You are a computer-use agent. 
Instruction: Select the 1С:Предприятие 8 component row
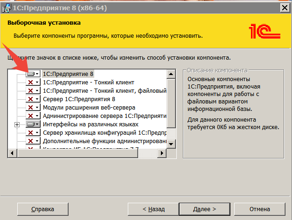pyautogui.click(x=68, y=74)
